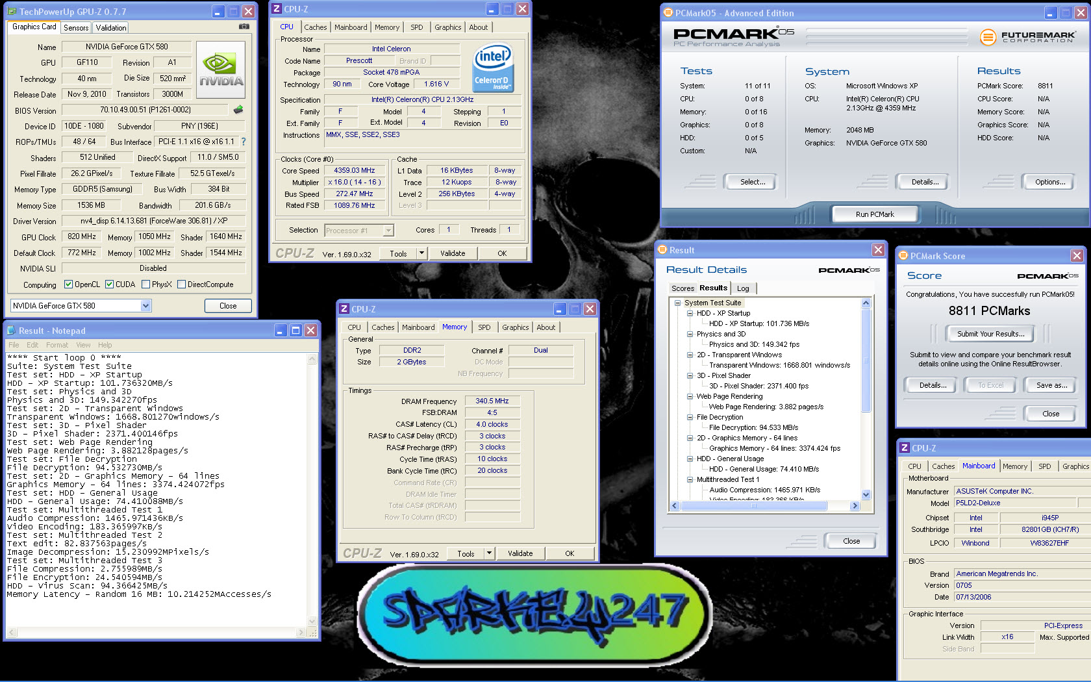Click the Notepad title bar document icon
The image size is (1091, 682).
11,331
